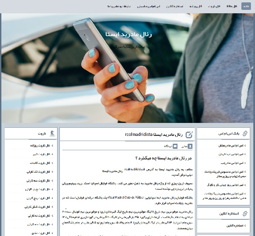255x236 pixels.
Task: Click the بانک اس ام اس widget heading text
Action: pos(229,133)
